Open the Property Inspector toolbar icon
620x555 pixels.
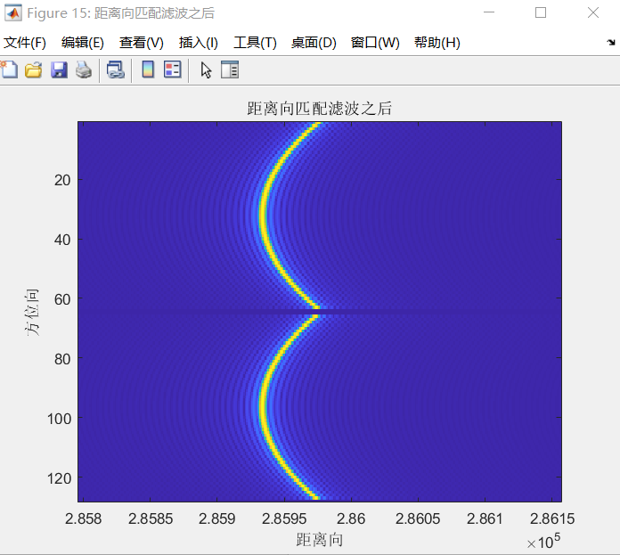(x=230, y=69)
